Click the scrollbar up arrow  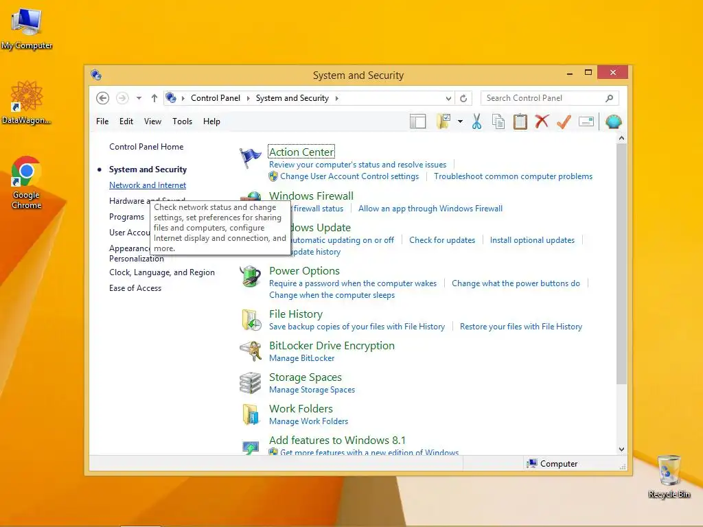click(621, 138)
